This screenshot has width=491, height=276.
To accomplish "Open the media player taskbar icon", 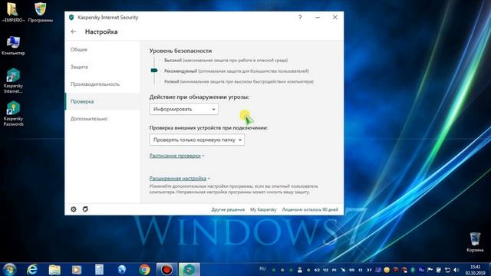I will coord(77,269).
